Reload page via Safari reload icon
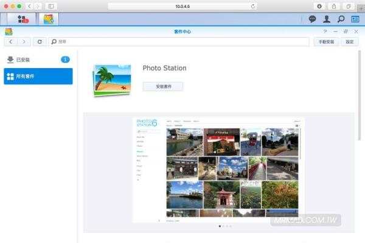 pyautogui.click(x=253, y=7)
